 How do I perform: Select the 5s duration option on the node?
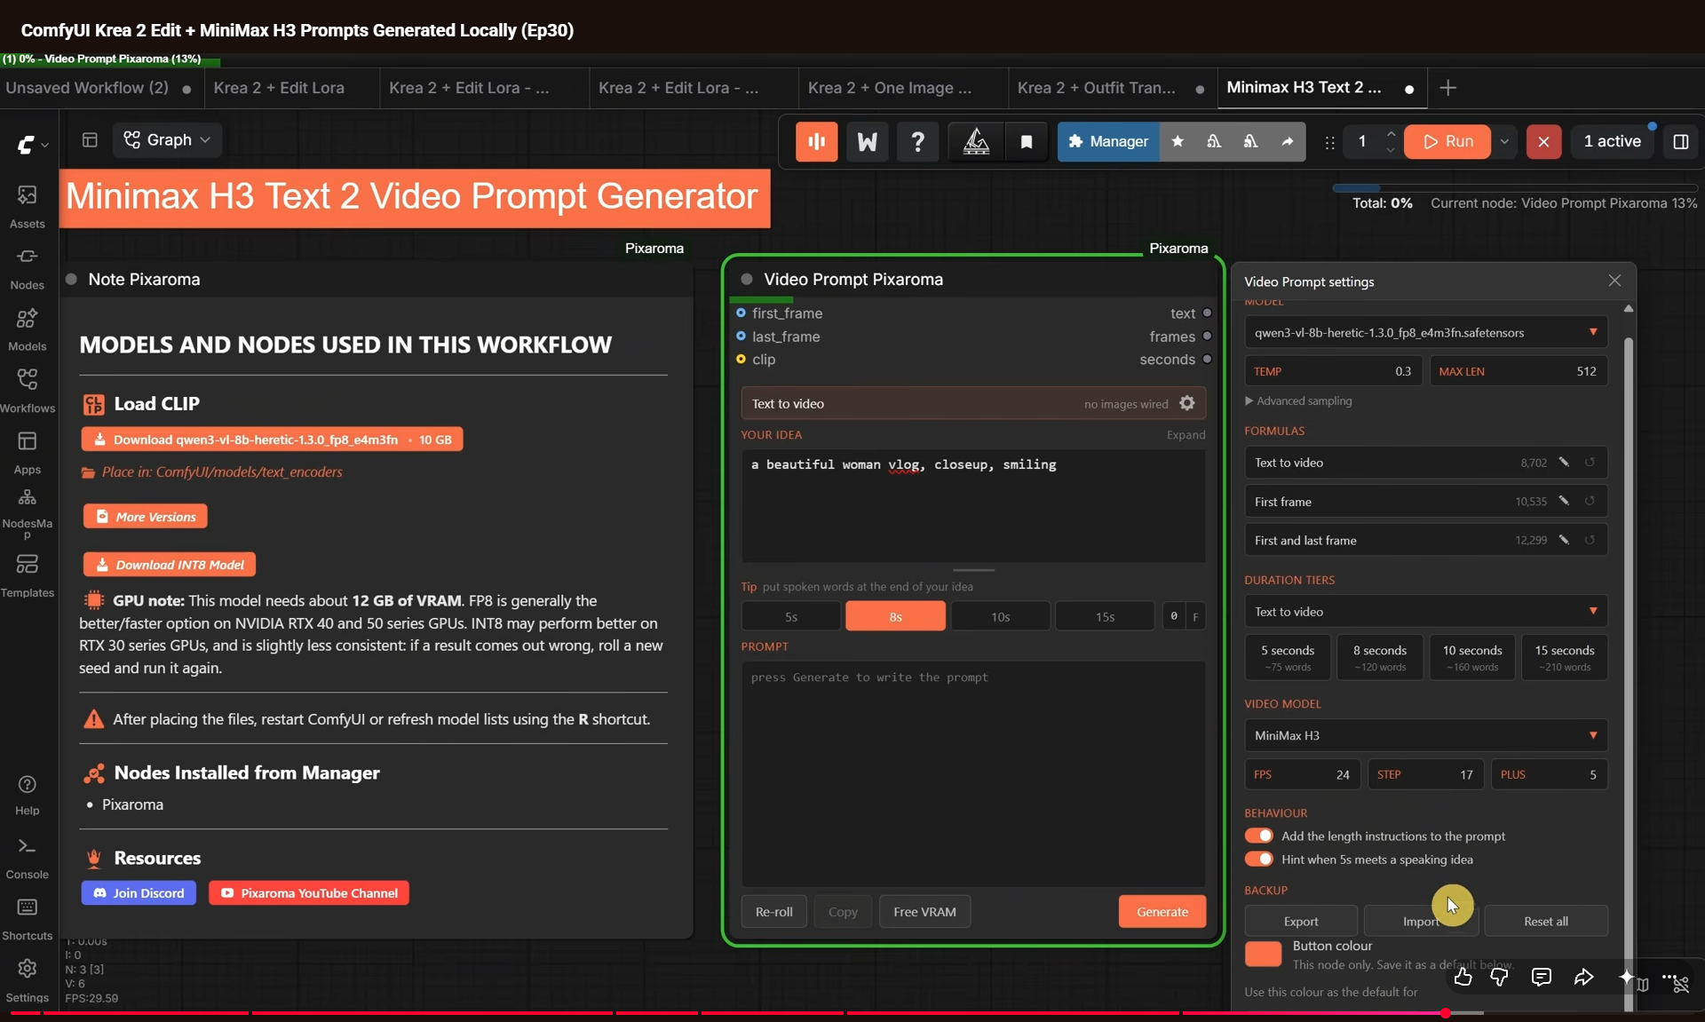791,616
